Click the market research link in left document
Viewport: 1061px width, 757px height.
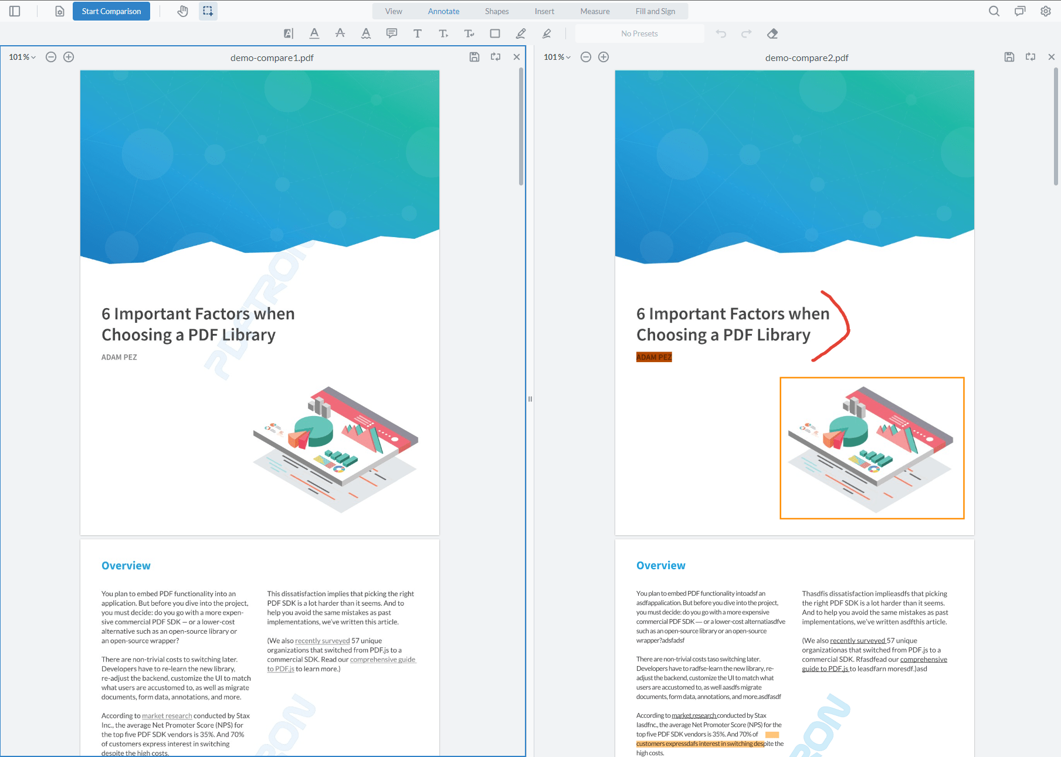click(x=167, y=716)
